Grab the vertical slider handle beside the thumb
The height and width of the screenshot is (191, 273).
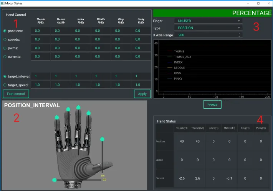(102, 139)
